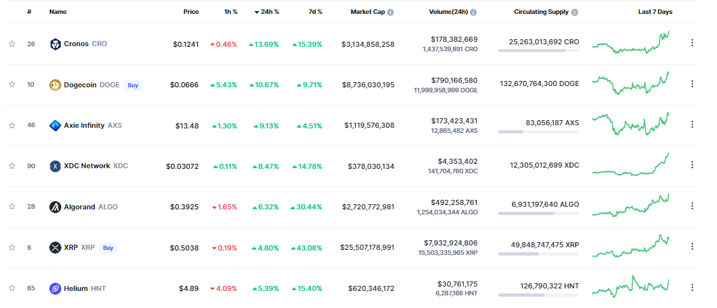The image size is (717, 308).
Task: Click the Cronos circulating supply progress bar
Action: point(538,51)
